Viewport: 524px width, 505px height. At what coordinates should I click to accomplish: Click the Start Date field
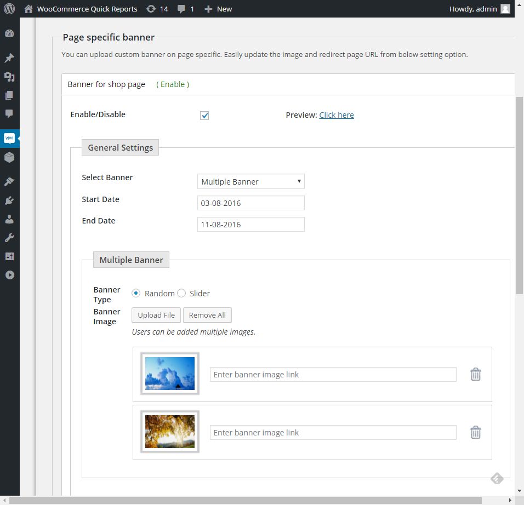coord(250,203)
